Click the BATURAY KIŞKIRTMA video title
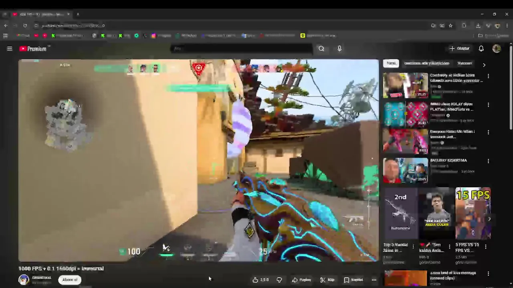Screen dimensions: 513x288 click(448, 160)
